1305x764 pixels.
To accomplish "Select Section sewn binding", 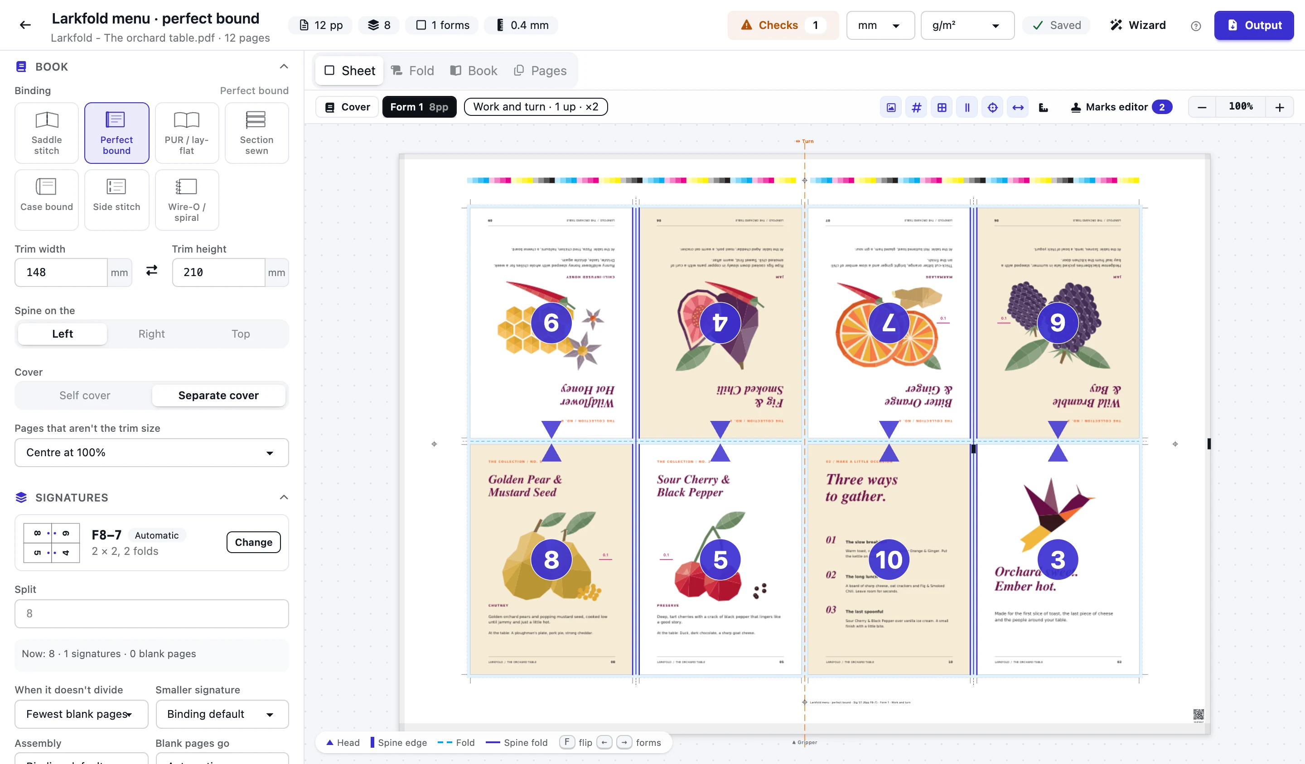I will tap(256, 133).
